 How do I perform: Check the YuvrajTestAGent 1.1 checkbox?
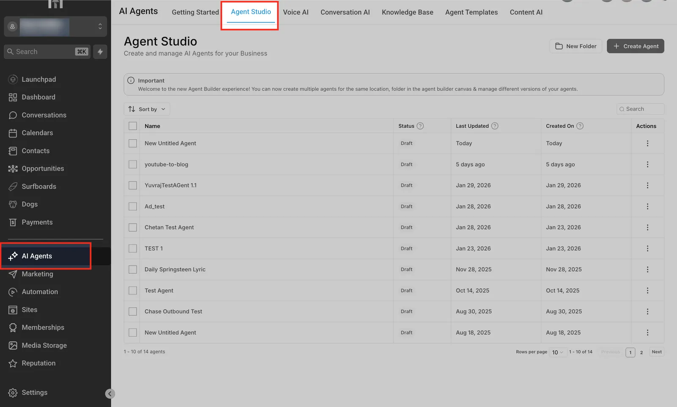click(x=133, y=185)
